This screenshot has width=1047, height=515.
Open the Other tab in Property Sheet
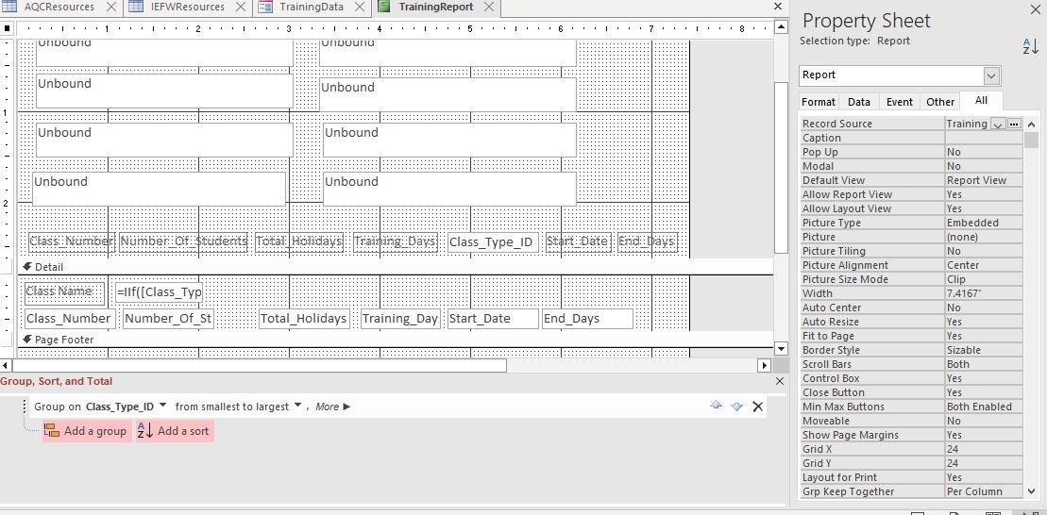pos(940,102)
